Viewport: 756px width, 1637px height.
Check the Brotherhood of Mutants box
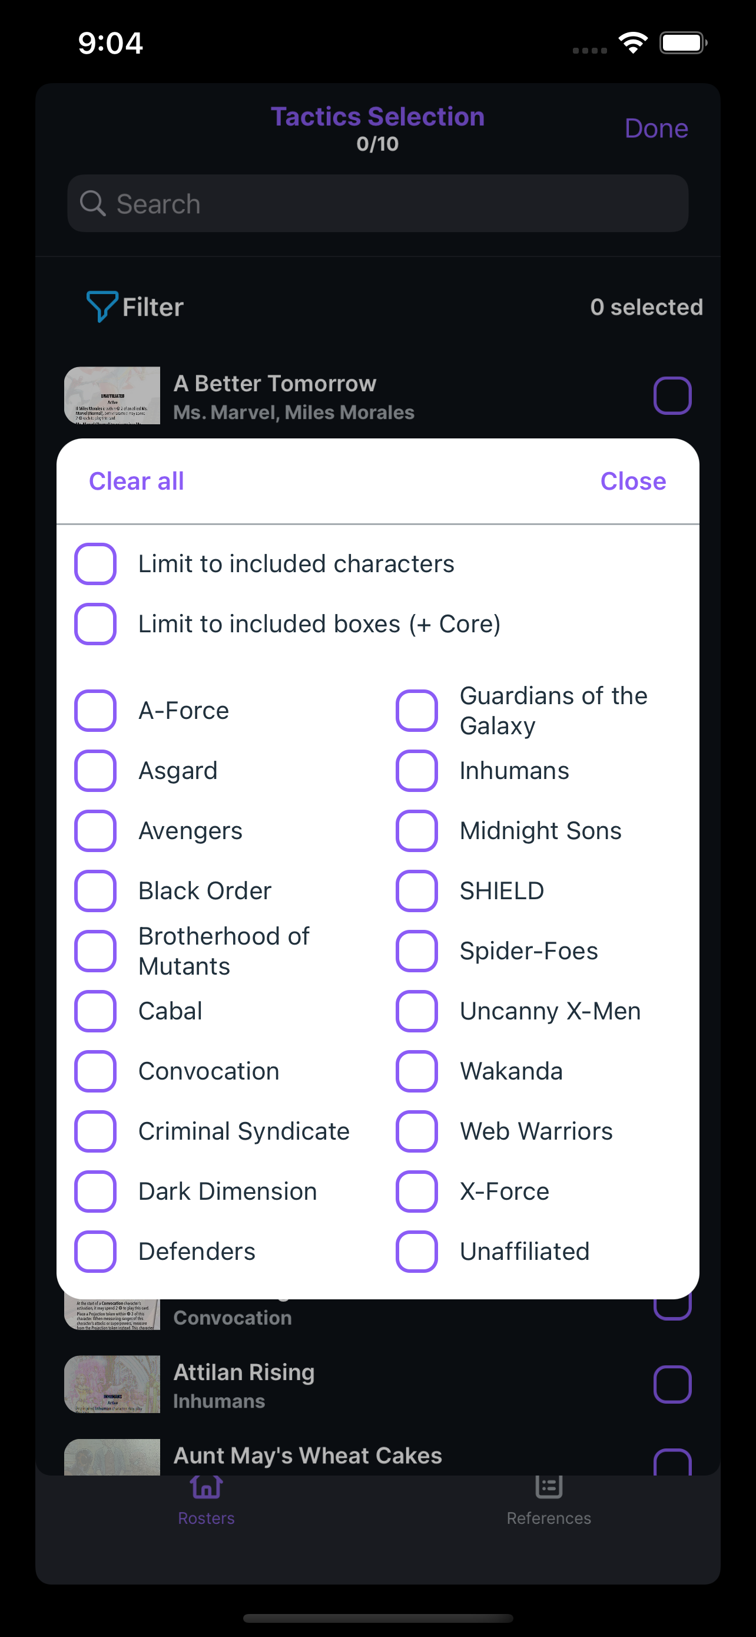[x=95, y=950]
